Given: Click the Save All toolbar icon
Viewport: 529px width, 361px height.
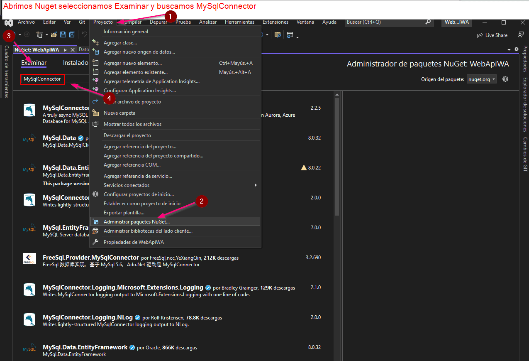Looking at the screenshot, I should click(x=72, y=35).
